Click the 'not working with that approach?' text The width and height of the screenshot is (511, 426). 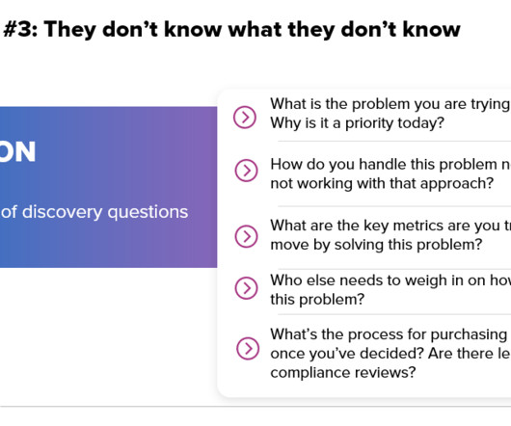382,184
